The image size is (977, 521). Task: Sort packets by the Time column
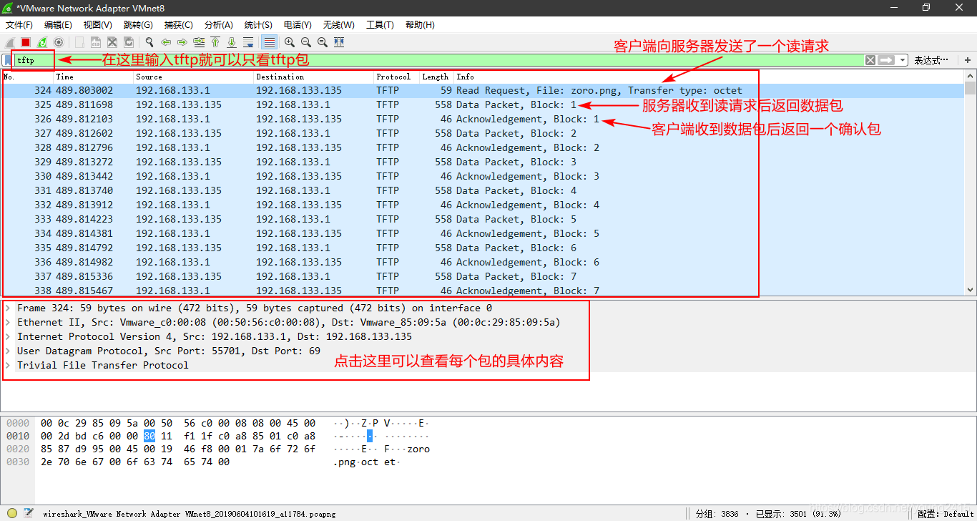click(x=94, y=77)
